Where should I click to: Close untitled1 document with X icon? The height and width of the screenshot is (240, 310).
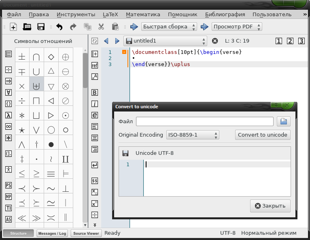[215, 41]
